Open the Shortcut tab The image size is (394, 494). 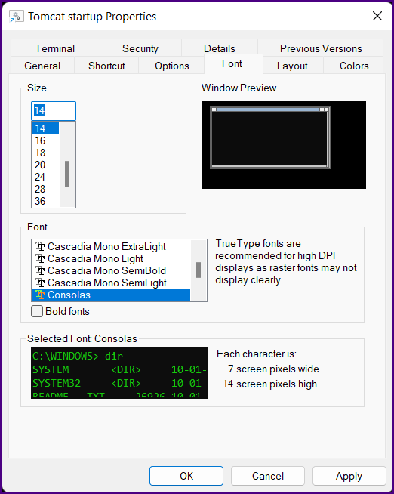(x=106, y=66)
